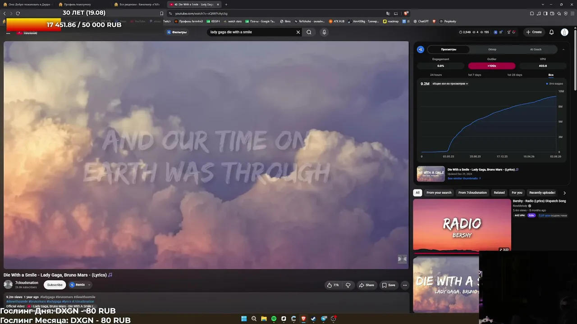Filter suggestions by 'From your search' chip
Screen dimensions: 577x324
(x=439, y=193)
